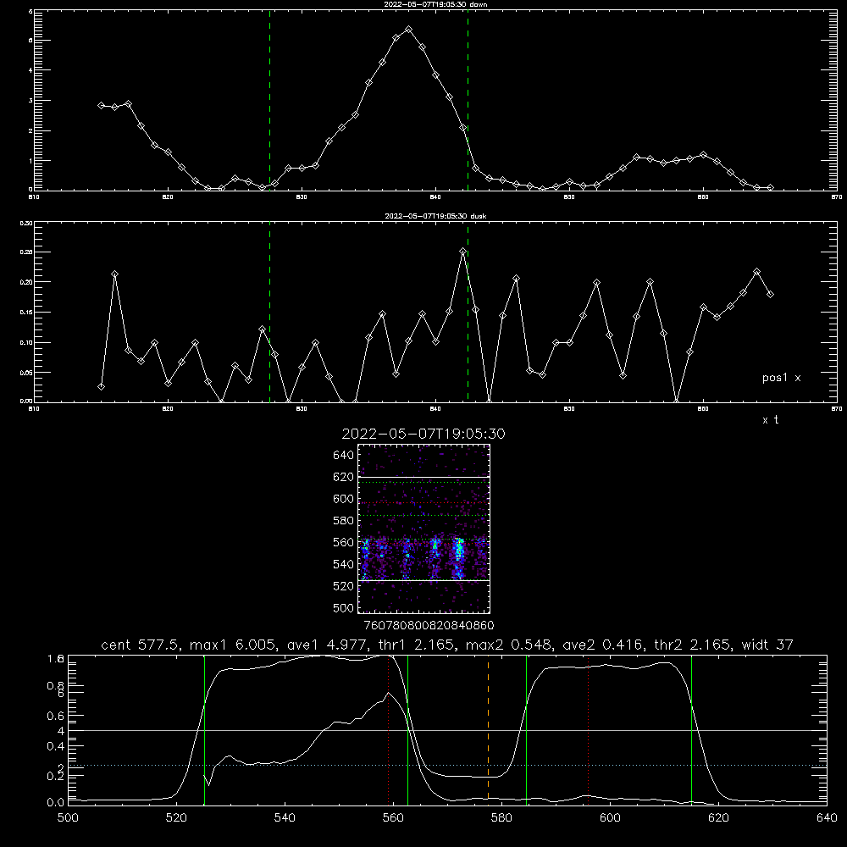Click the peak diamond marker of the dawn curve
Screen dimensions: 847x847
point(409,30)
